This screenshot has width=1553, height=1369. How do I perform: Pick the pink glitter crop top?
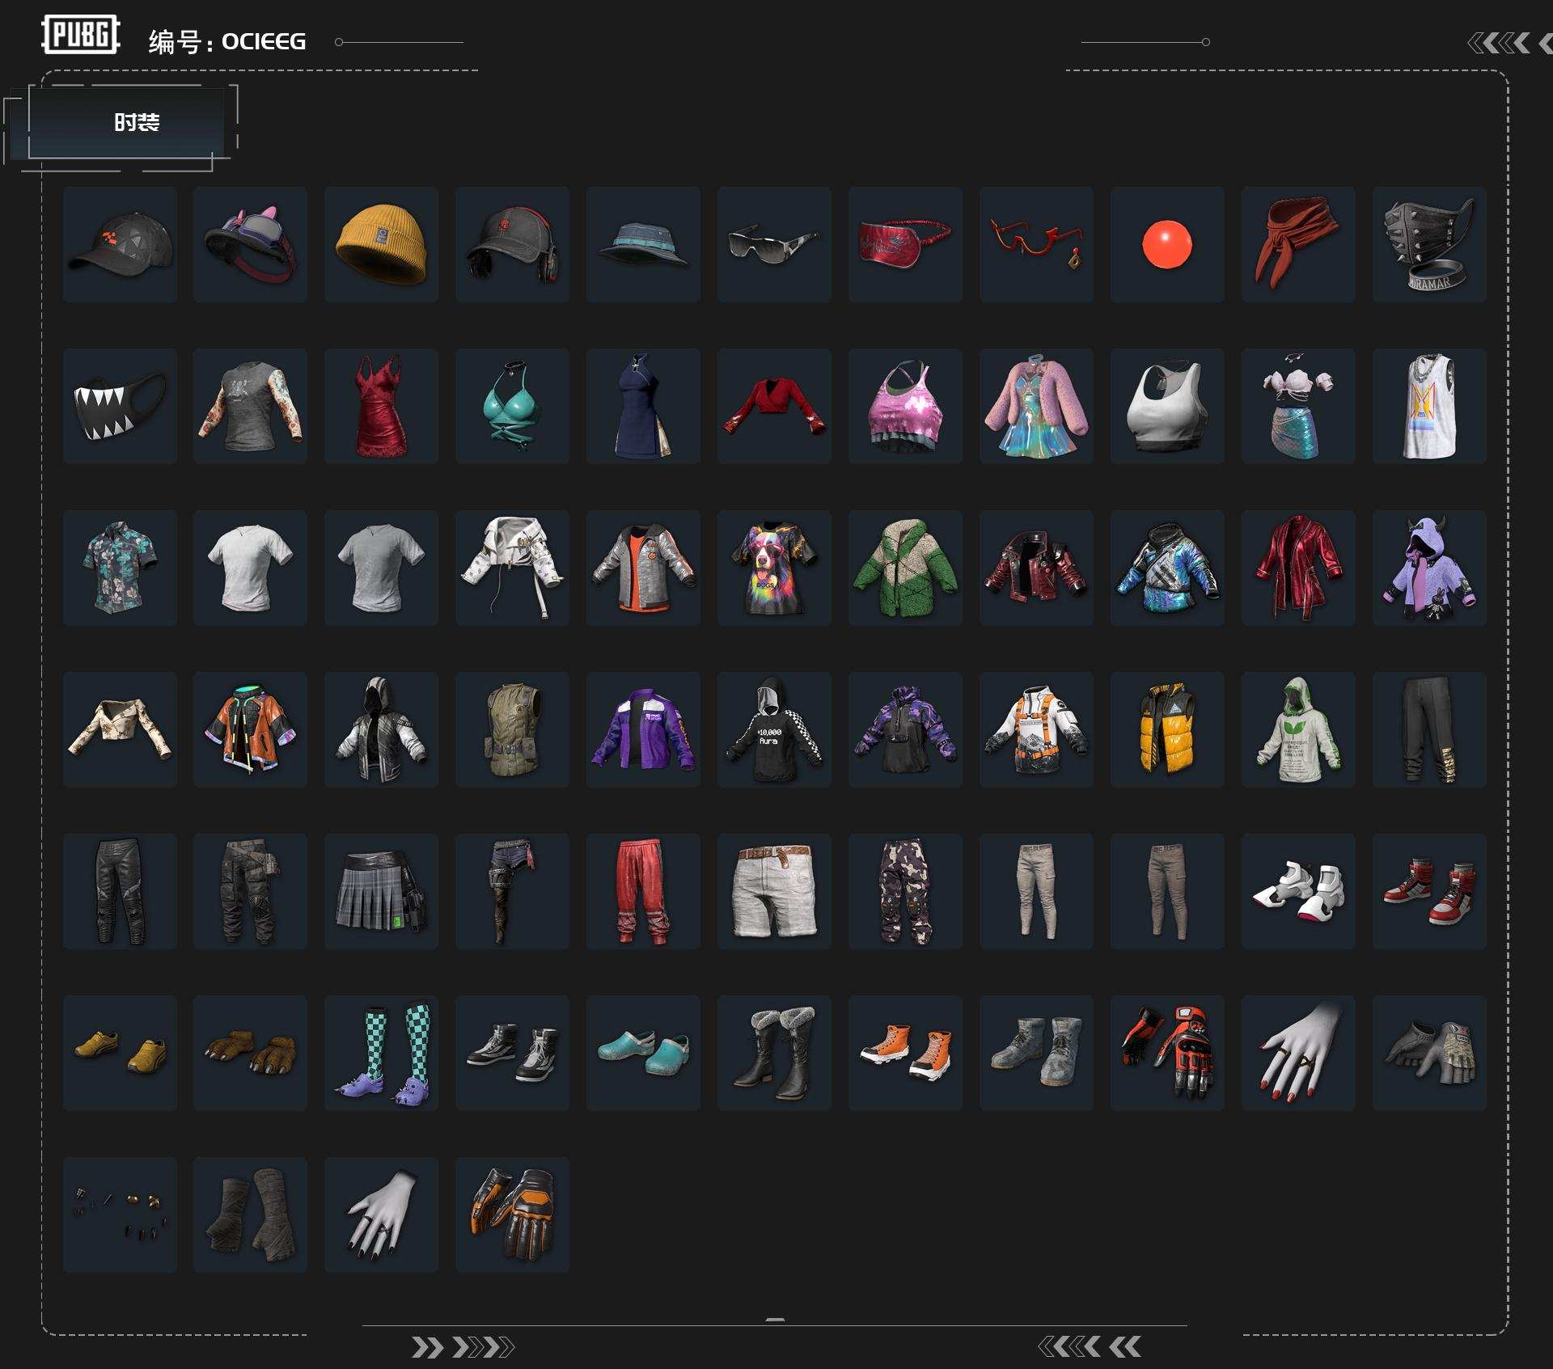[905, 406]
